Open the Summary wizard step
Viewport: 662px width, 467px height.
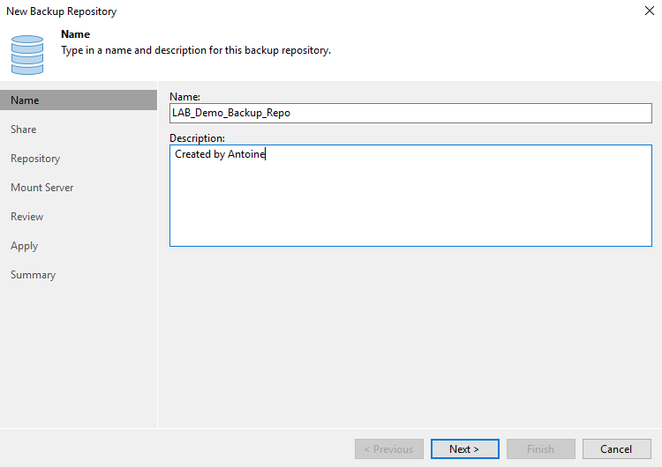point(33,275)
